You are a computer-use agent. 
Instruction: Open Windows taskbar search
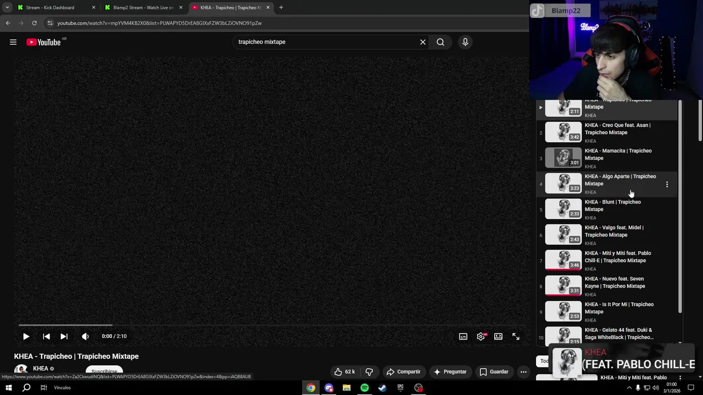pos(26,388)
